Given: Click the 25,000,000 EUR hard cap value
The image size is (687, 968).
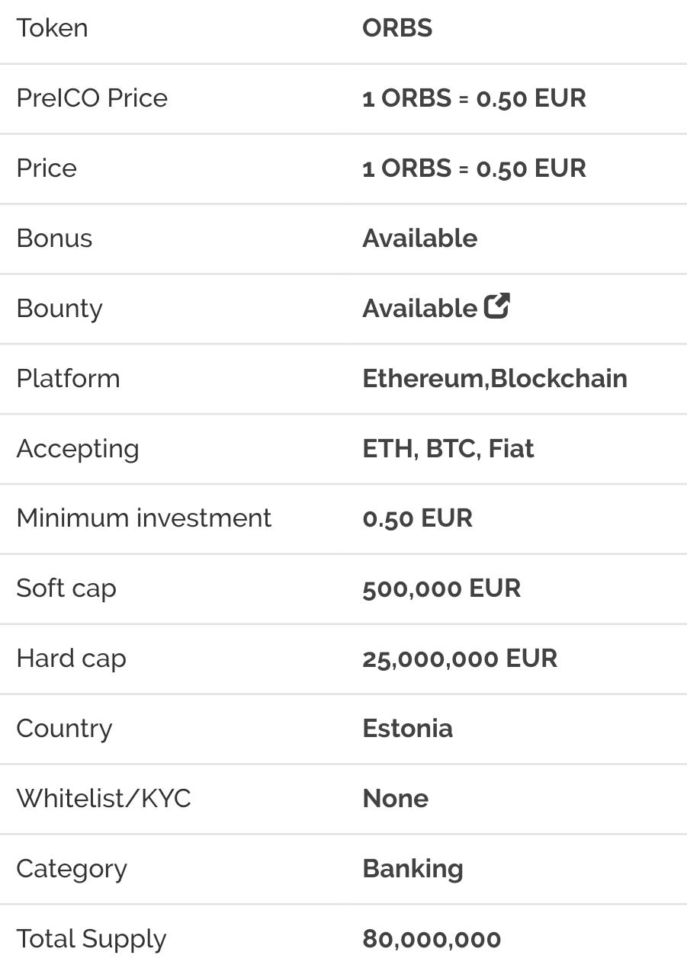Looking at the screenshot, I should tap(459, 659).
